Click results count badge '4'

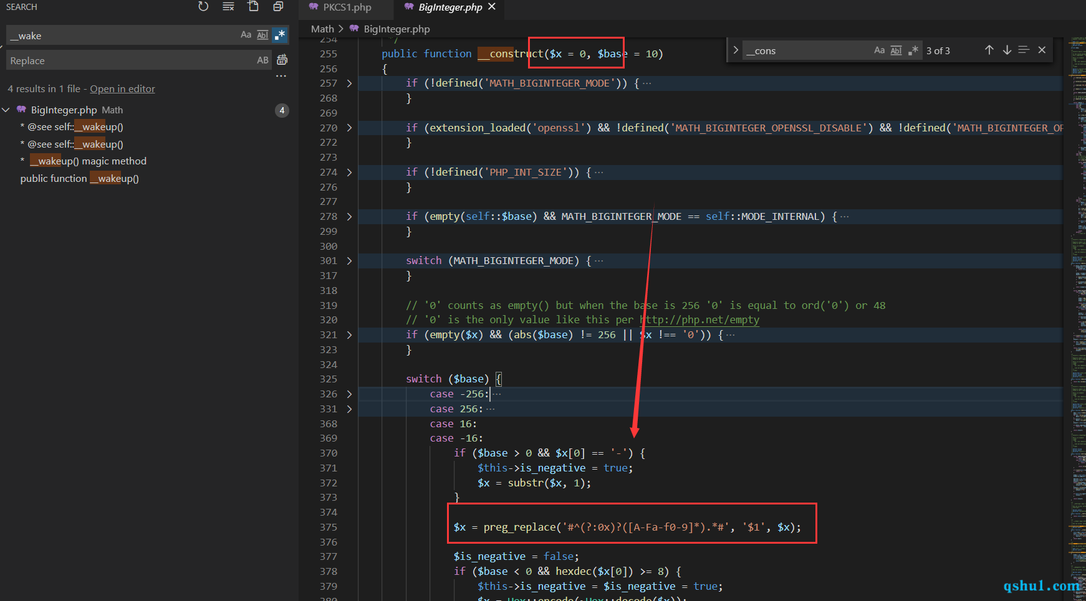[x=282, y=110]
